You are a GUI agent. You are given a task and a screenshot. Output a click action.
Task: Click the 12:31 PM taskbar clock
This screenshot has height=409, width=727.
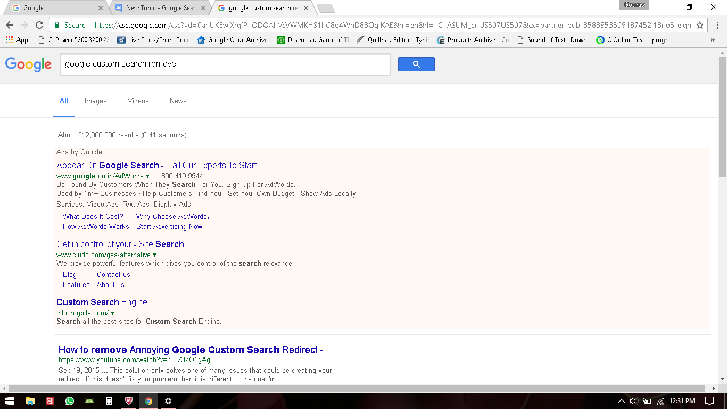pos(682,401)
